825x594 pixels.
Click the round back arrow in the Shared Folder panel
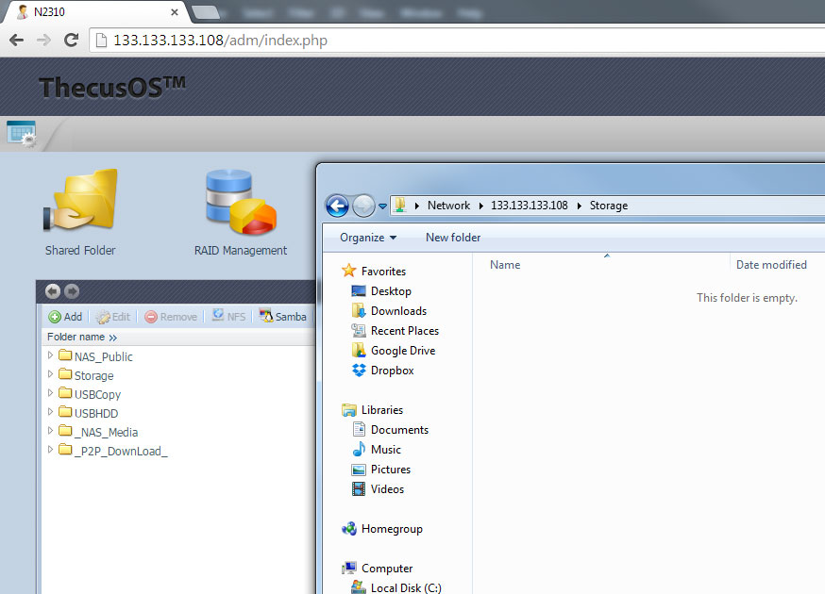pyautogui.click(x=53, y=291)
